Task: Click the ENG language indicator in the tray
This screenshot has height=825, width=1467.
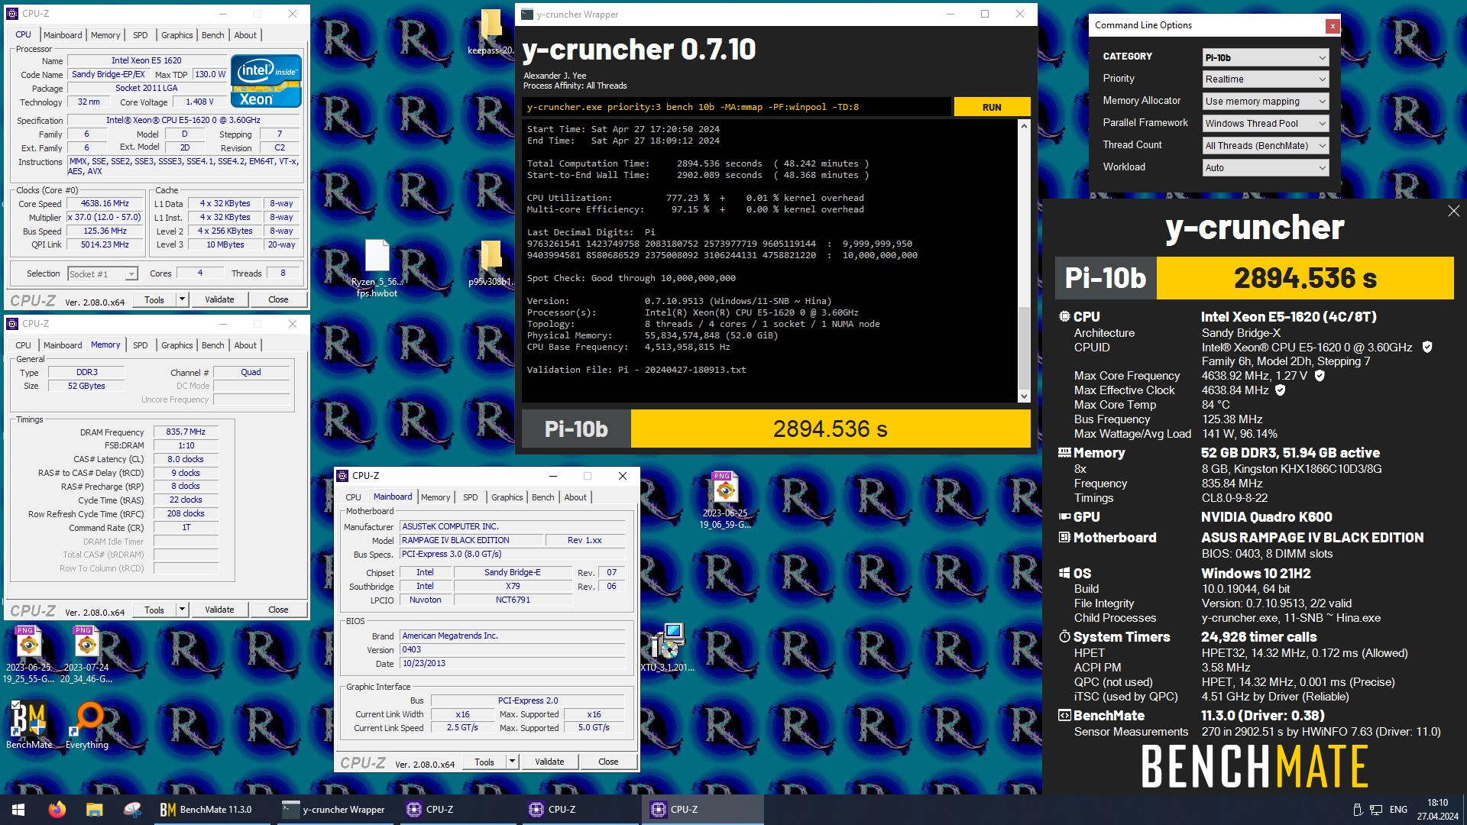Action: 1398,810
